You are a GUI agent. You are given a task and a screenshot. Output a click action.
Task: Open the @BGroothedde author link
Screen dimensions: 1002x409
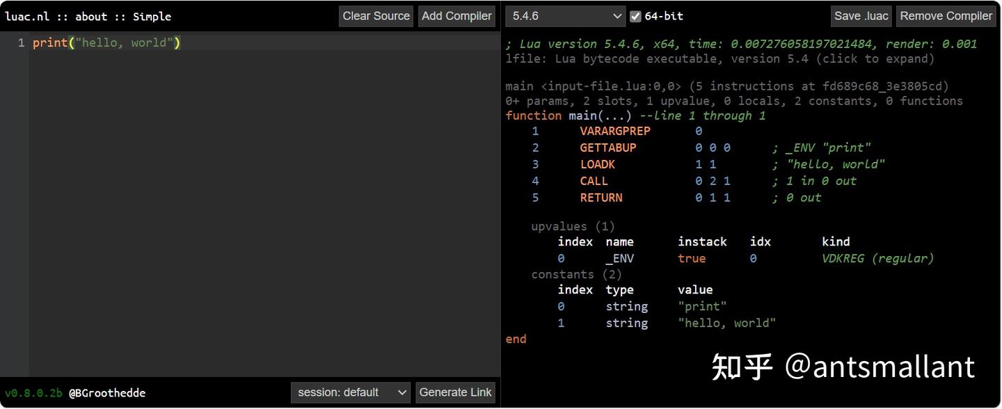tap(106, 393)
